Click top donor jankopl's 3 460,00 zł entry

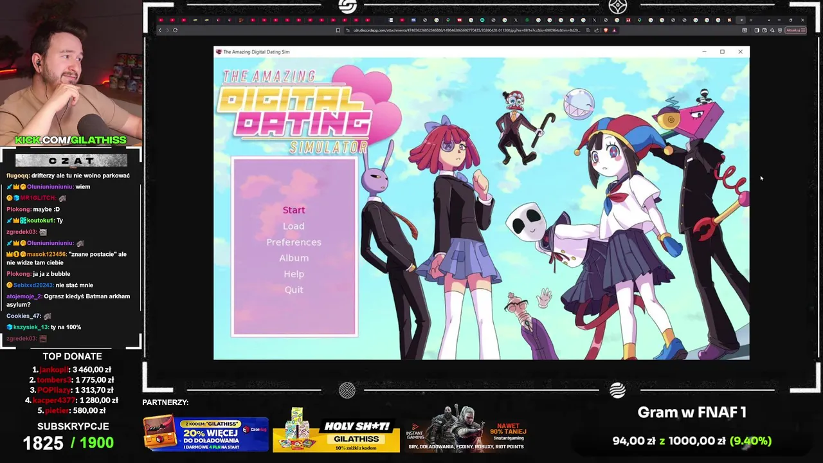(x=72, y=370)
